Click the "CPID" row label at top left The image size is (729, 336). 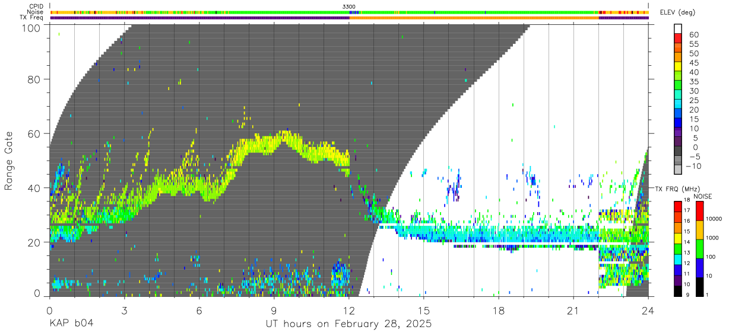(36, 7)
